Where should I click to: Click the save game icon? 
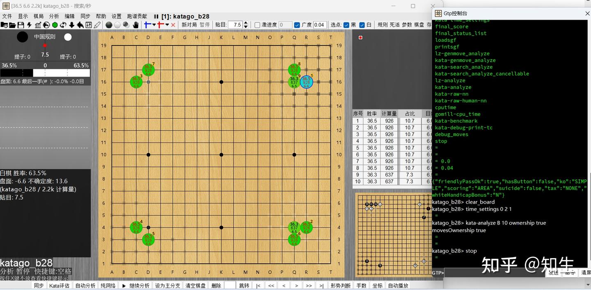point(21,25)
